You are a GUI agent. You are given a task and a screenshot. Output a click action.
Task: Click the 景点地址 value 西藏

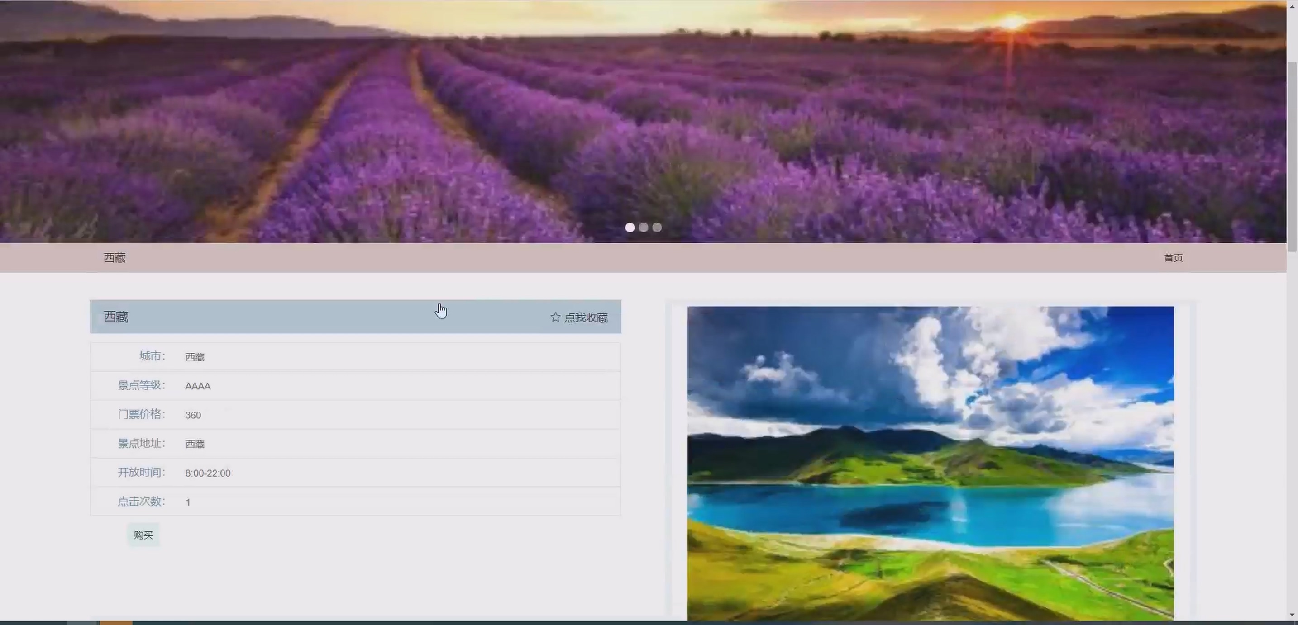pyautogui.click(x=195, y=444)
